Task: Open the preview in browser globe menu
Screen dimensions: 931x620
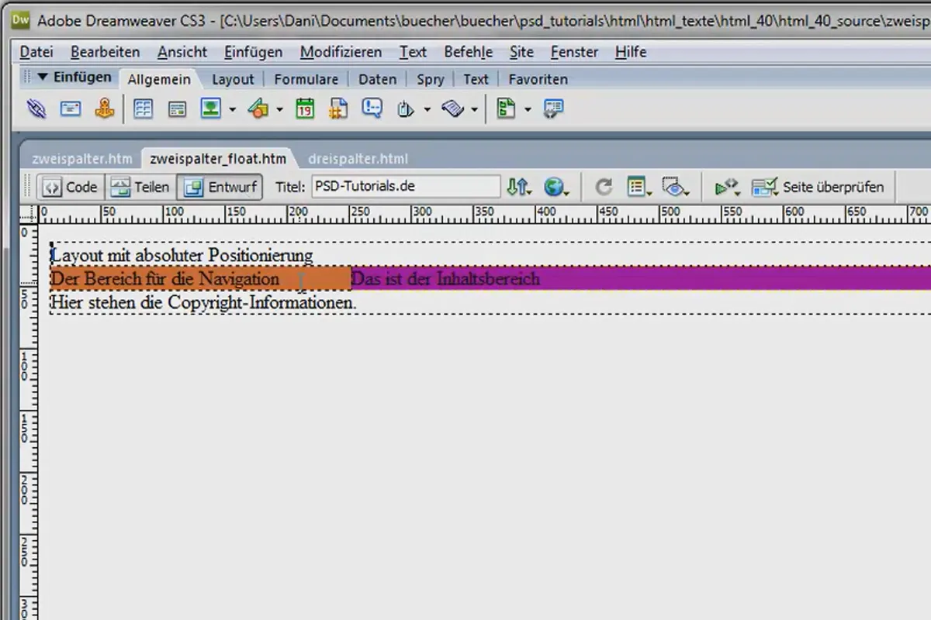Action: click(x=556, y=187)
